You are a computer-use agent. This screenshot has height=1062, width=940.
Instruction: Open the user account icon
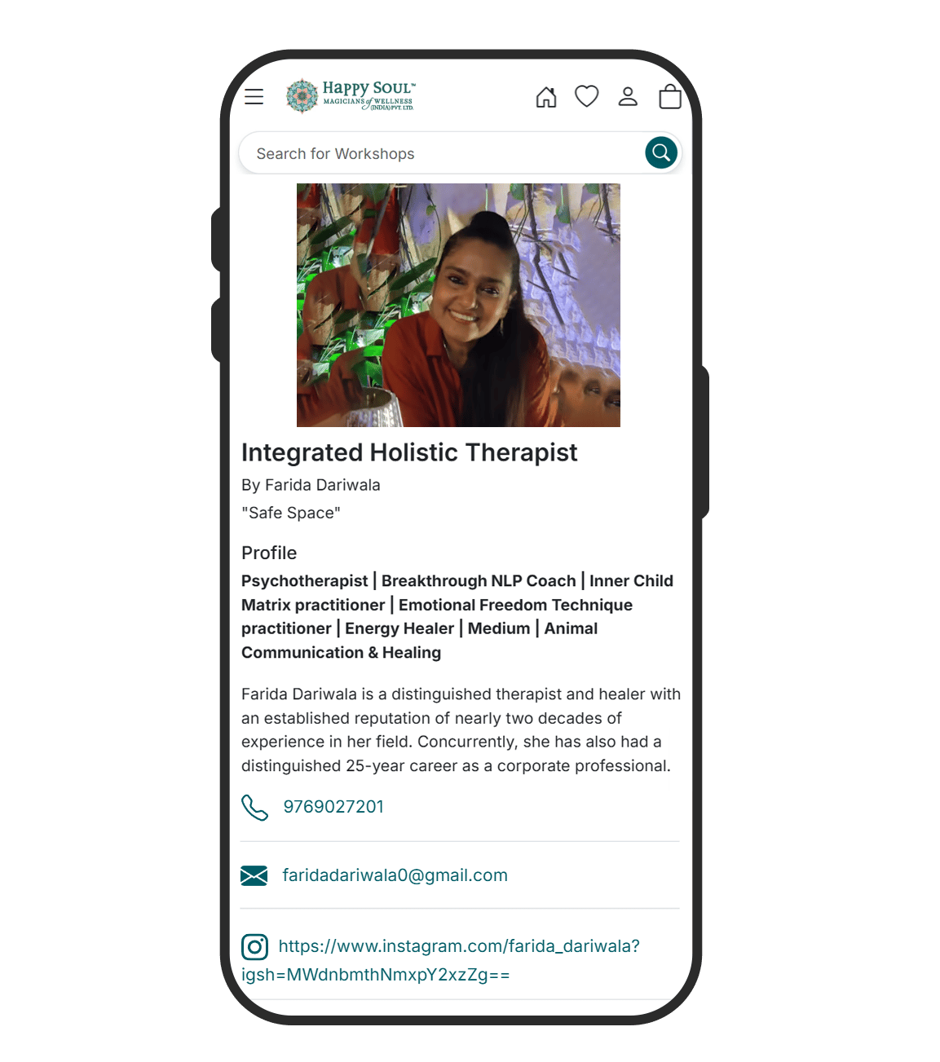(628, 96)
